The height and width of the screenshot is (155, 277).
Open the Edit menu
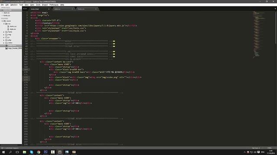click(7, 5)
